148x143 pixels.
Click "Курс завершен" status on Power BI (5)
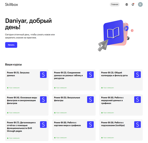point(60,113)
